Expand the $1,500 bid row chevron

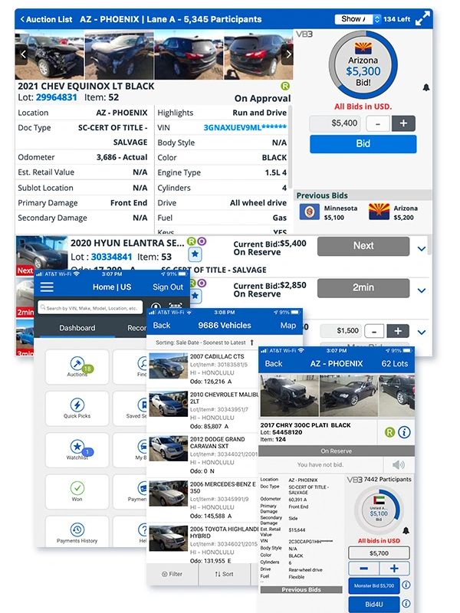coord(421,333)
